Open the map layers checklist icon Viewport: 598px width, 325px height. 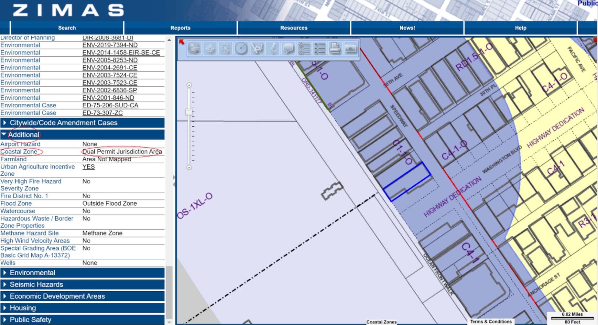click(304, 49)
